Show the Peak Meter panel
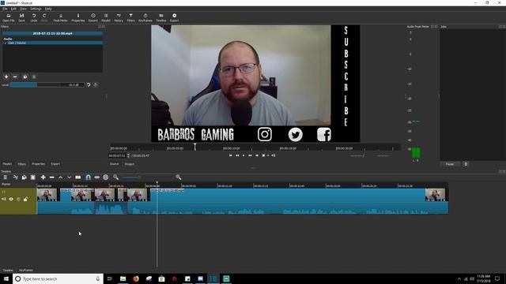Screen dimensions: 506x284 60,17
